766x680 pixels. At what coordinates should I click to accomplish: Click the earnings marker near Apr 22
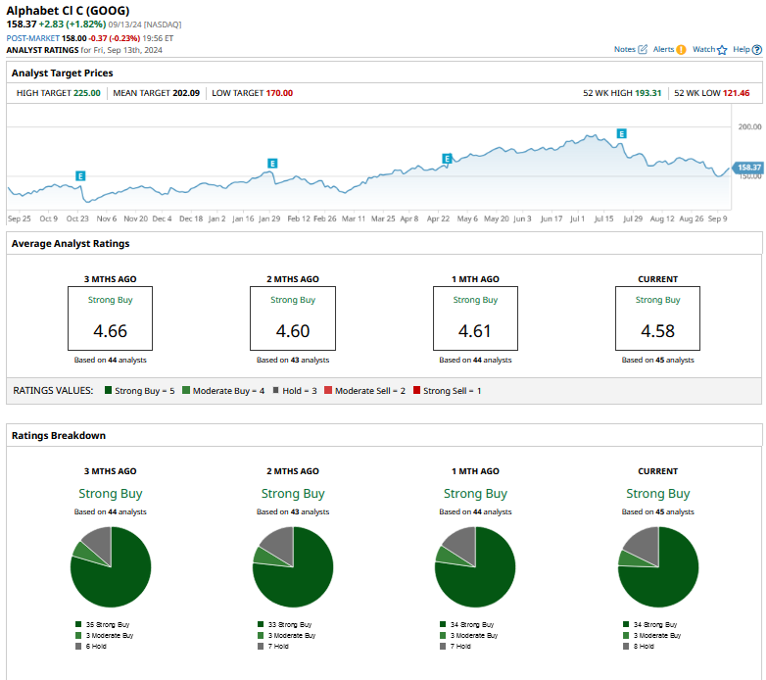447,158
